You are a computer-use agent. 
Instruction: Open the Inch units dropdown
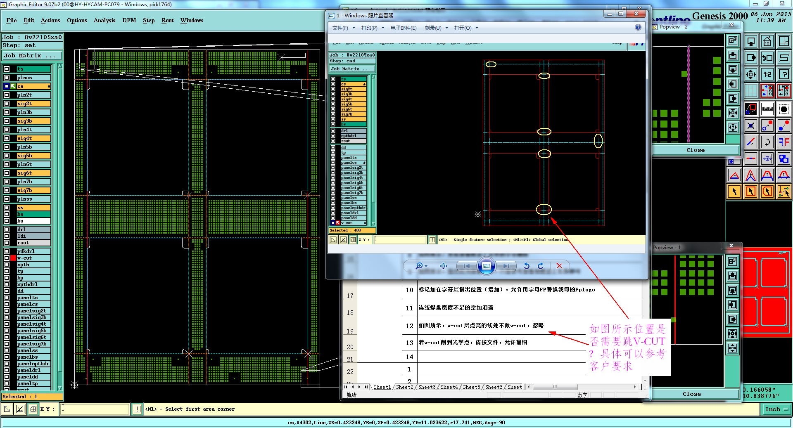[777, 409]
